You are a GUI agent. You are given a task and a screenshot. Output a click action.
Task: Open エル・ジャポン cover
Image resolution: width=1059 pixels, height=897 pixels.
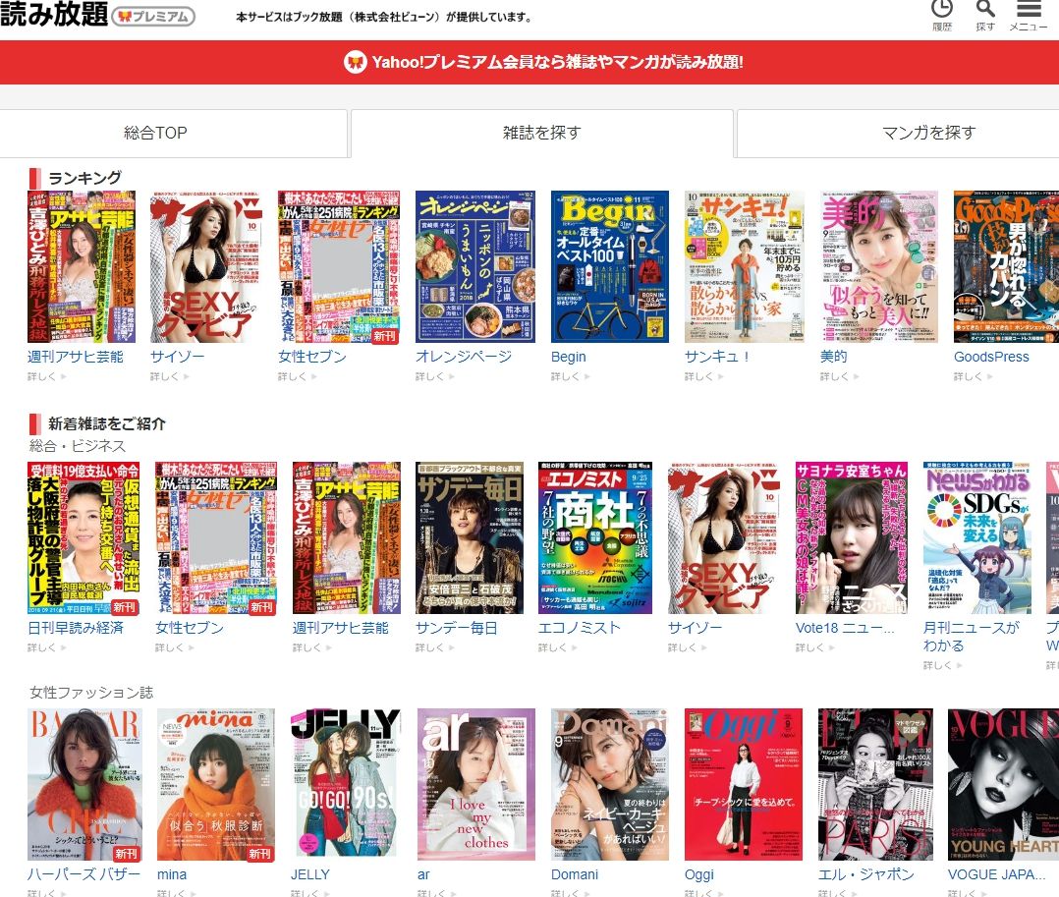click(x=875, y=785)
